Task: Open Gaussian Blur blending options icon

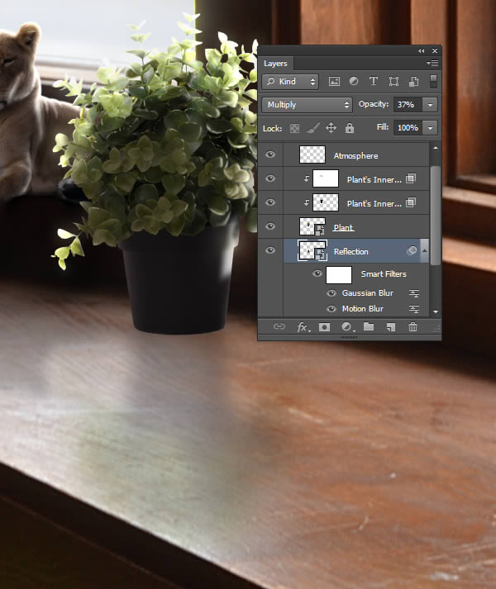Action: point(414,293)
